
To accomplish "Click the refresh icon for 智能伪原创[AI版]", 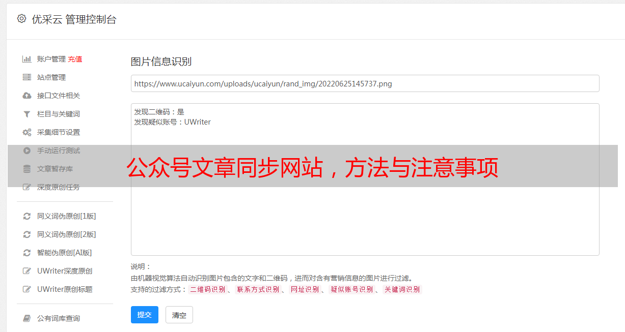I will pyautogui.click(x=27, y=253).
